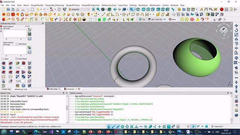Click the Windows Start button
The height and width of the screenshot is (135, 240).
pyautogui.click(x=4, y=132)
